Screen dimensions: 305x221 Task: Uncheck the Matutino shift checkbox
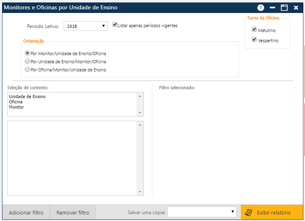tap(254, 30)
